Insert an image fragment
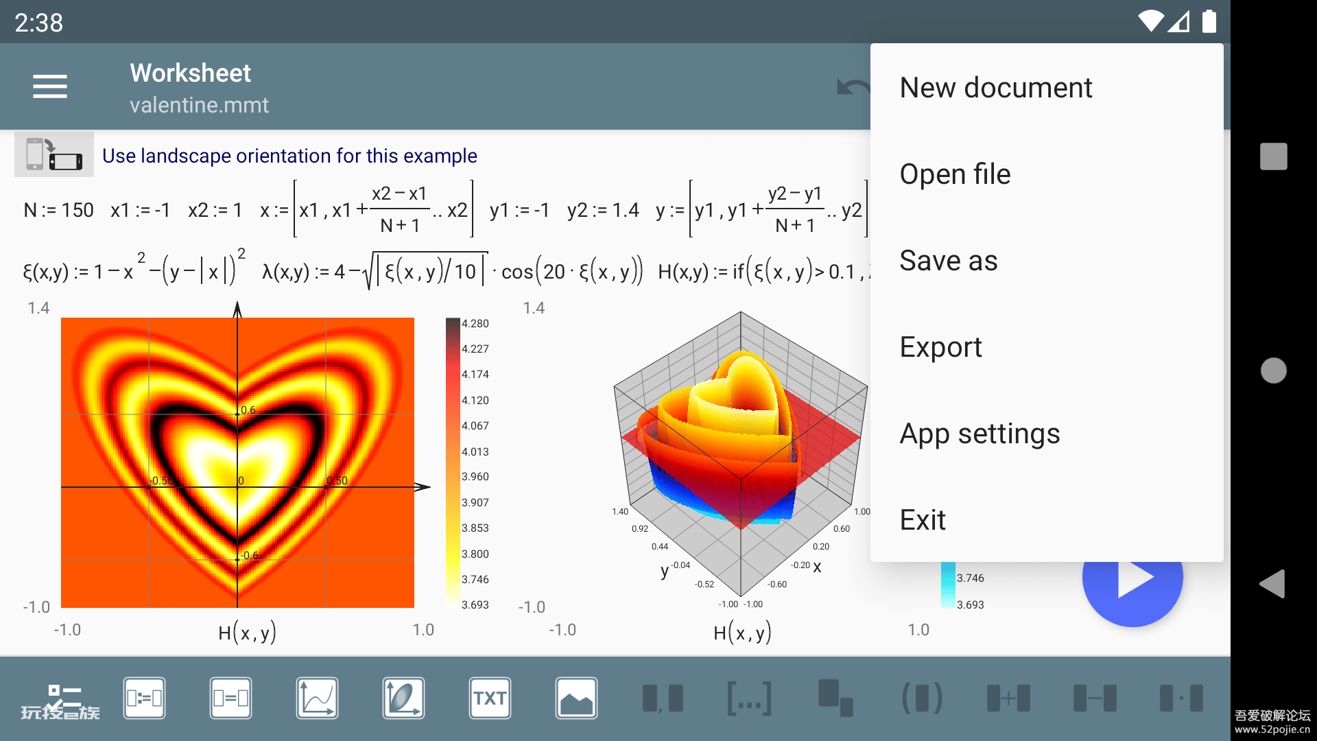The width and height of the screenshot is (1317, 741). (x=576, y=698)
